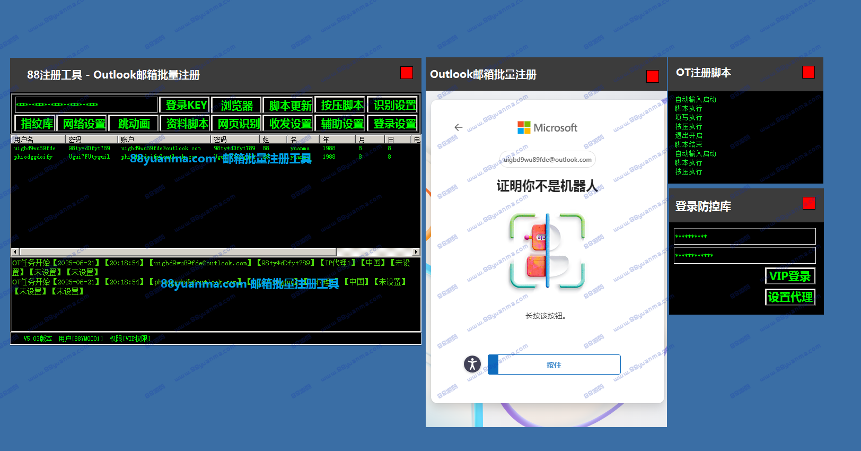Click the email pill uigbd9wu89fde@outlook.com

(x=548, y=159)
